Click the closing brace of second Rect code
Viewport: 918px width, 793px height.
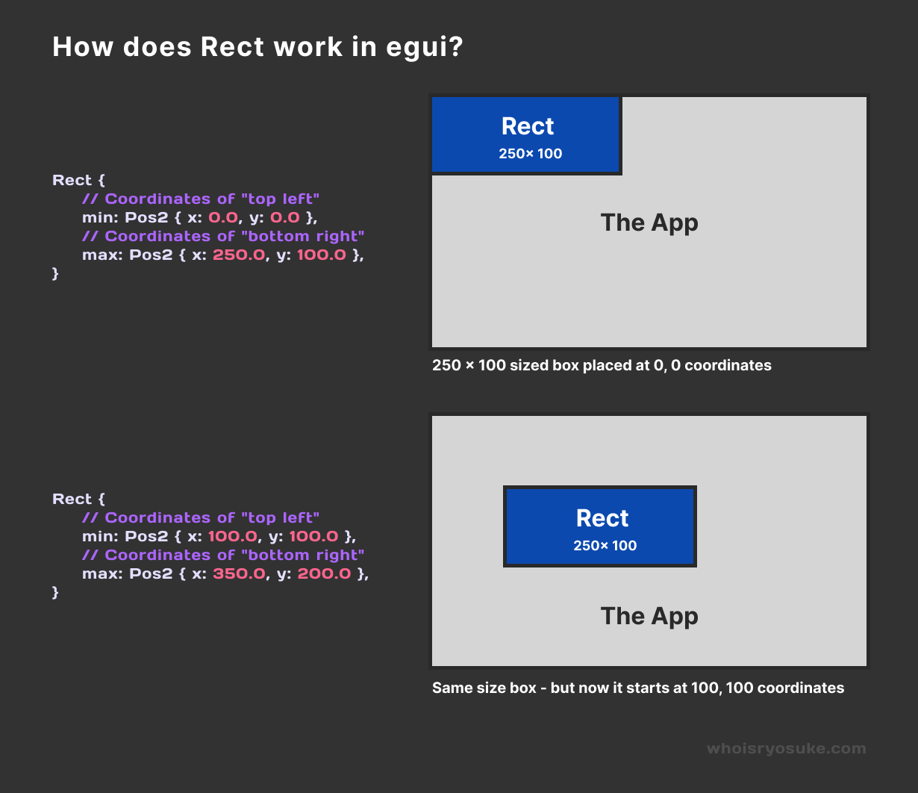pos(54,592)
